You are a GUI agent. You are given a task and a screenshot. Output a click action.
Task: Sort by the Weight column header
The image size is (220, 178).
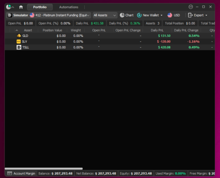coord(76,30)
